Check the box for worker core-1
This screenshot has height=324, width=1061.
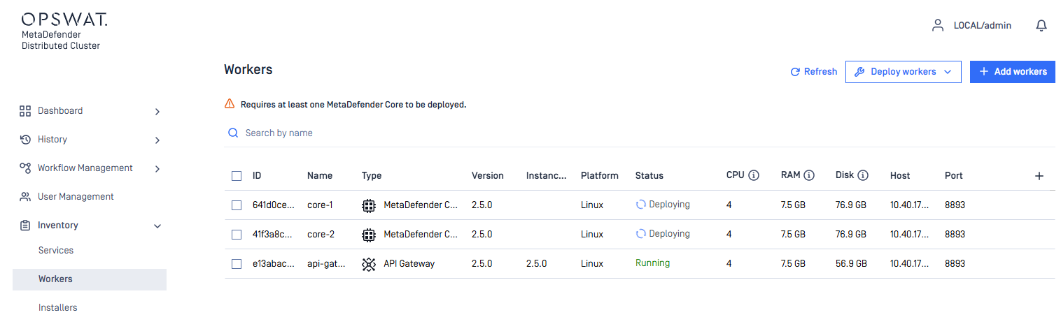pos(237,205)
